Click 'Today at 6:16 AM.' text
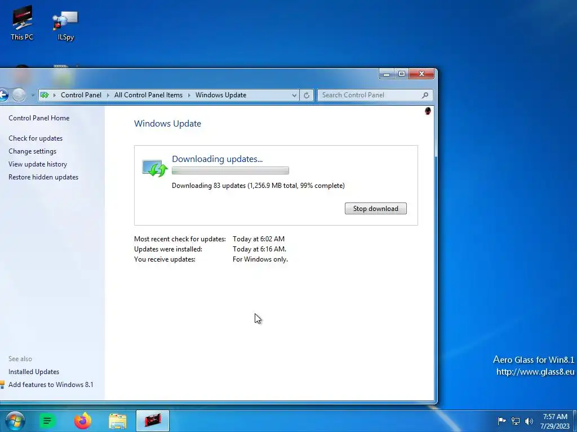 point(259,249)
